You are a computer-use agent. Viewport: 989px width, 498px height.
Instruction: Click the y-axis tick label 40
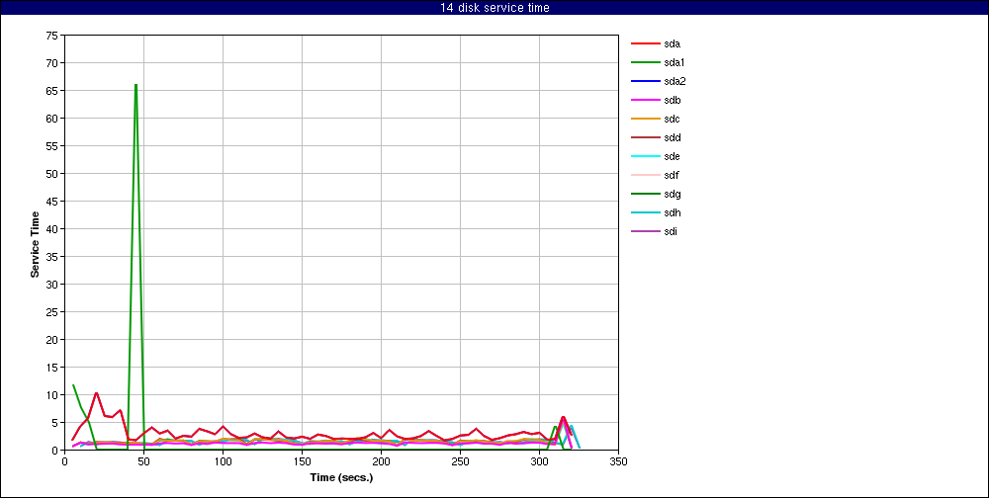click(51, 229)
